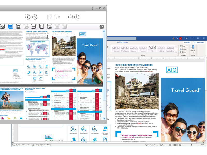The height and width of the screenshot is (155, 207).
Task: Click the title bar question mark help
Action: (92, 9)
